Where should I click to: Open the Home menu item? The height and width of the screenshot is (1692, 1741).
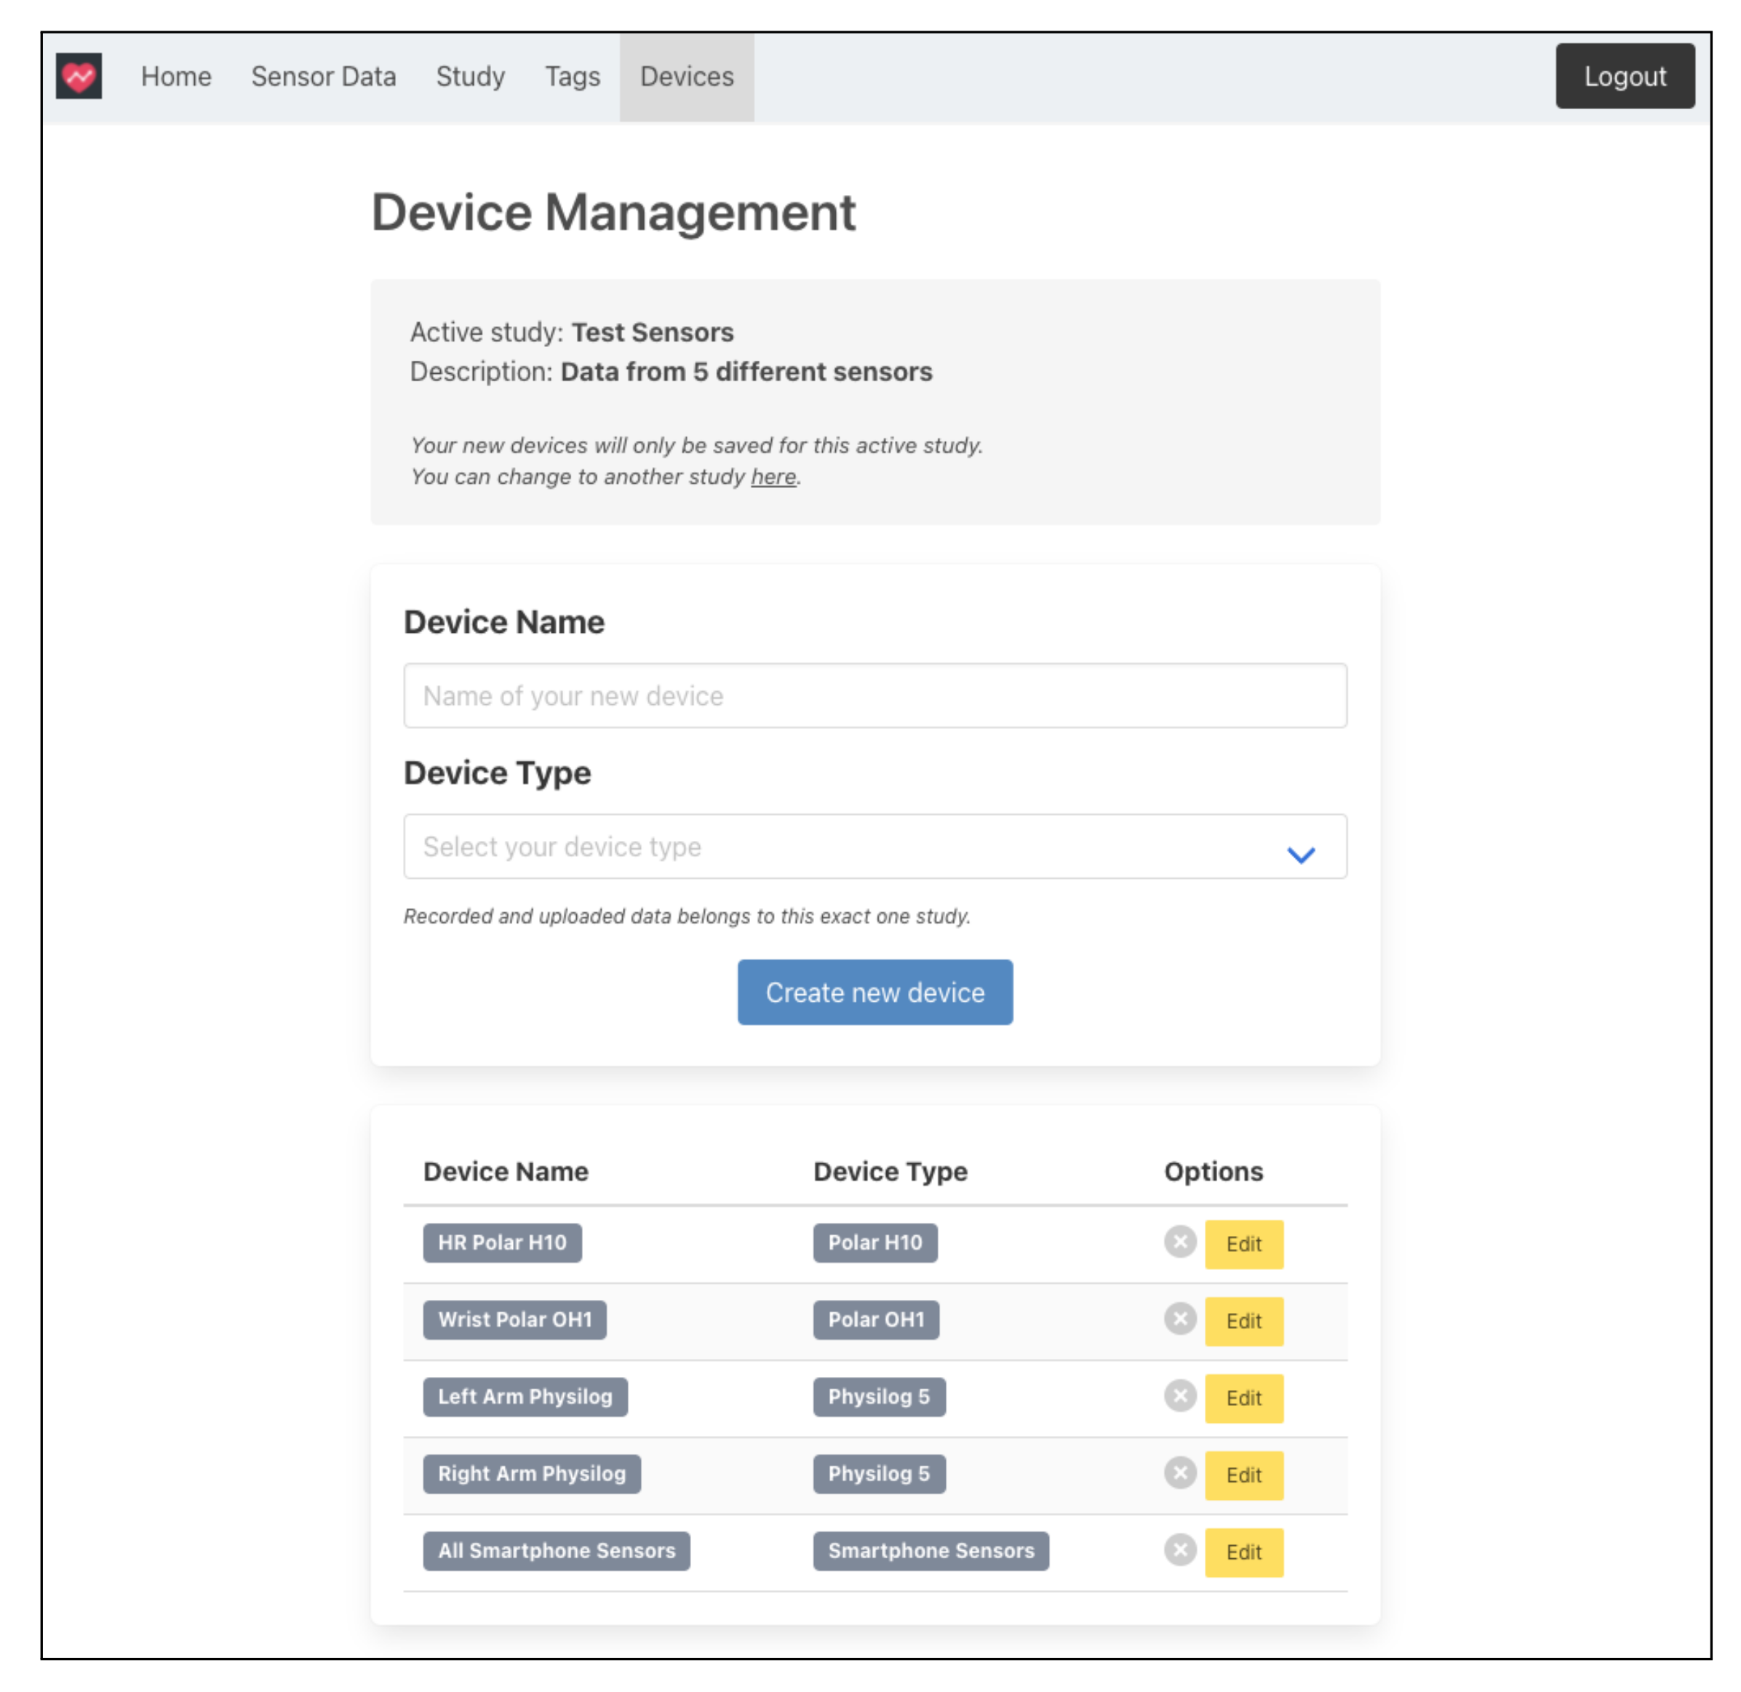point(176,76)
